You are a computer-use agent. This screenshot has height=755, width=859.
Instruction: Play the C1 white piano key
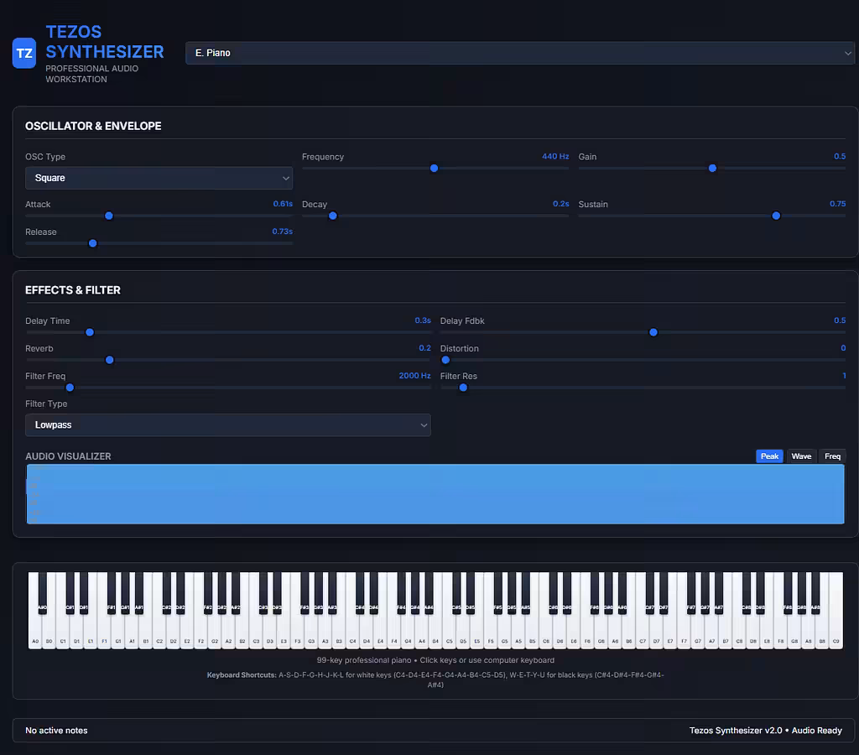62,631
